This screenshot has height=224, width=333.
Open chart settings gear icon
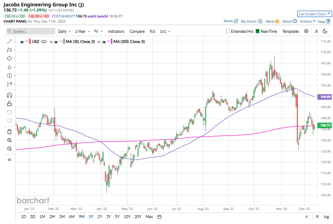point(306,31)
